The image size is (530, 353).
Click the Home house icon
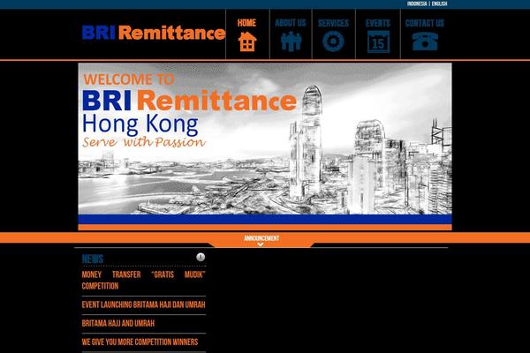click(x=247, y=41)
